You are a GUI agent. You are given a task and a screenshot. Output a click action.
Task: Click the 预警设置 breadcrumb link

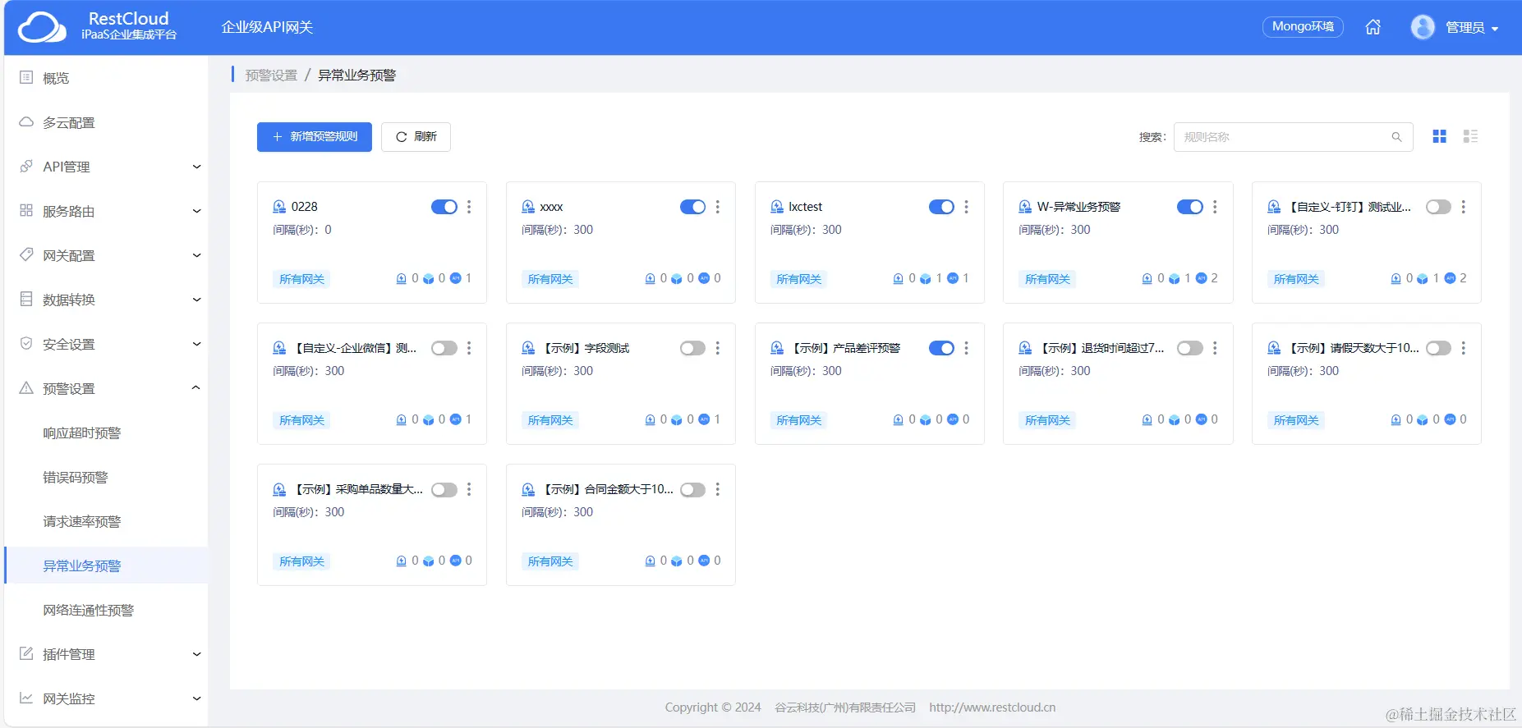(271, 76)
